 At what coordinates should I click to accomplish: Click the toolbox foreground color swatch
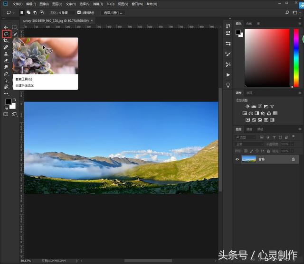pyautogui.click(x=8, y=101)
